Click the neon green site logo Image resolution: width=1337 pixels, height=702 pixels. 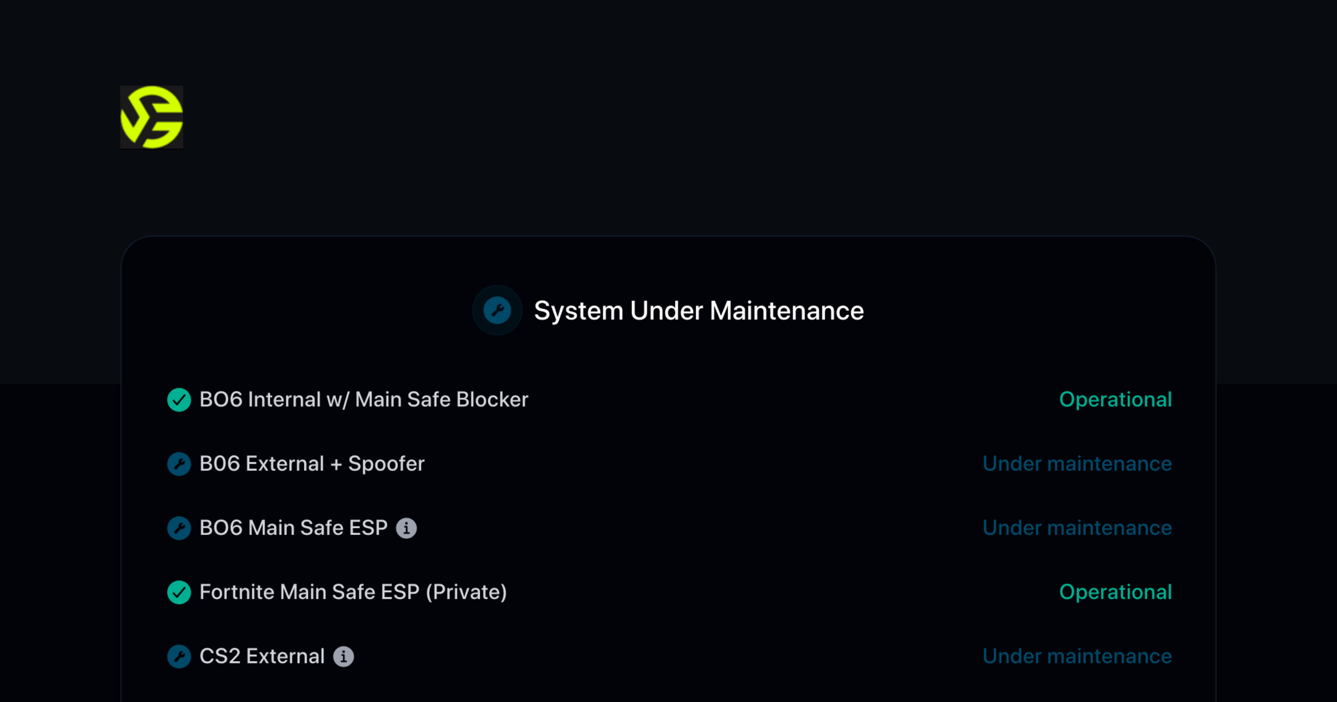tap(151, 118)
